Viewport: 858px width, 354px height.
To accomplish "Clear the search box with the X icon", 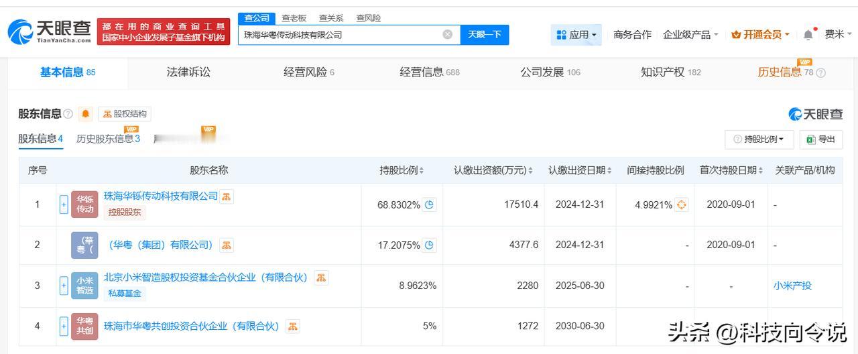I will (448, 35).
